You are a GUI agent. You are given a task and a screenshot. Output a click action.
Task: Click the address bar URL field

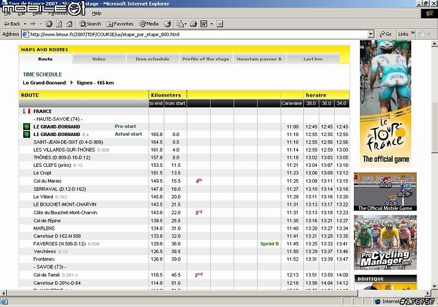pos(198,34)
